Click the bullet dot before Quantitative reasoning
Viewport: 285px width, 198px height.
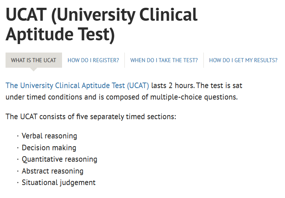tap(18, 159)
